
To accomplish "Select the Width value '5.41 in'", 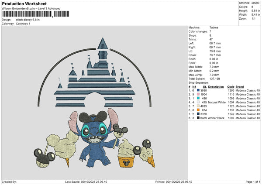I will coord(255,15).
